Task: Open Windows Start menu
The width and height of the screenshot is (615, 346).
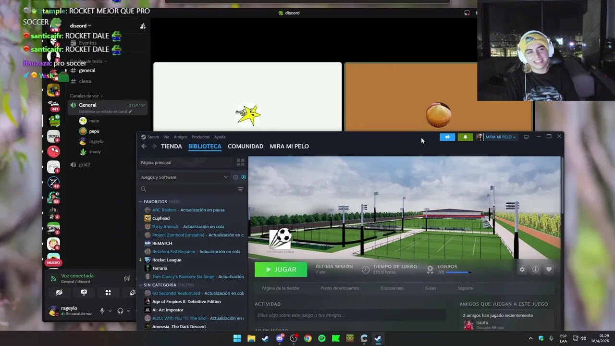Action: (237, 338)
